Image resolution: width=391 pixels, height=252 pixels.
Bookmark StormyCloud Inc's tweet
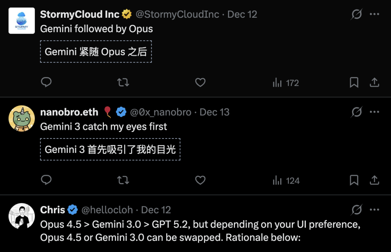point(354,83)
